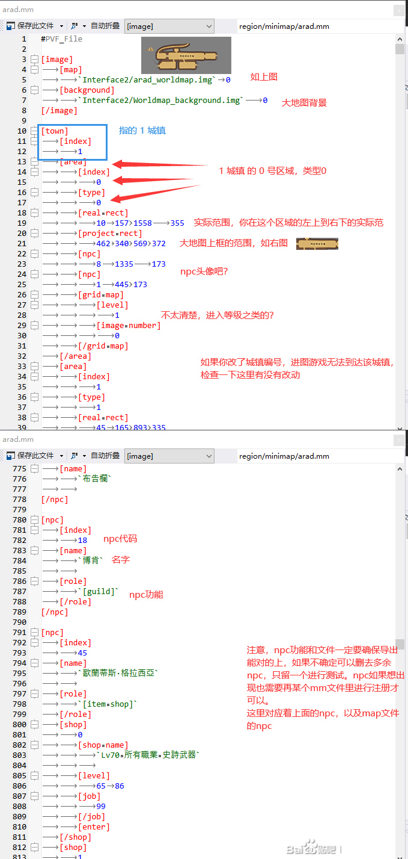Click the save disk icon in lower editor toolbar
The image size is (408, 859).
10,456
